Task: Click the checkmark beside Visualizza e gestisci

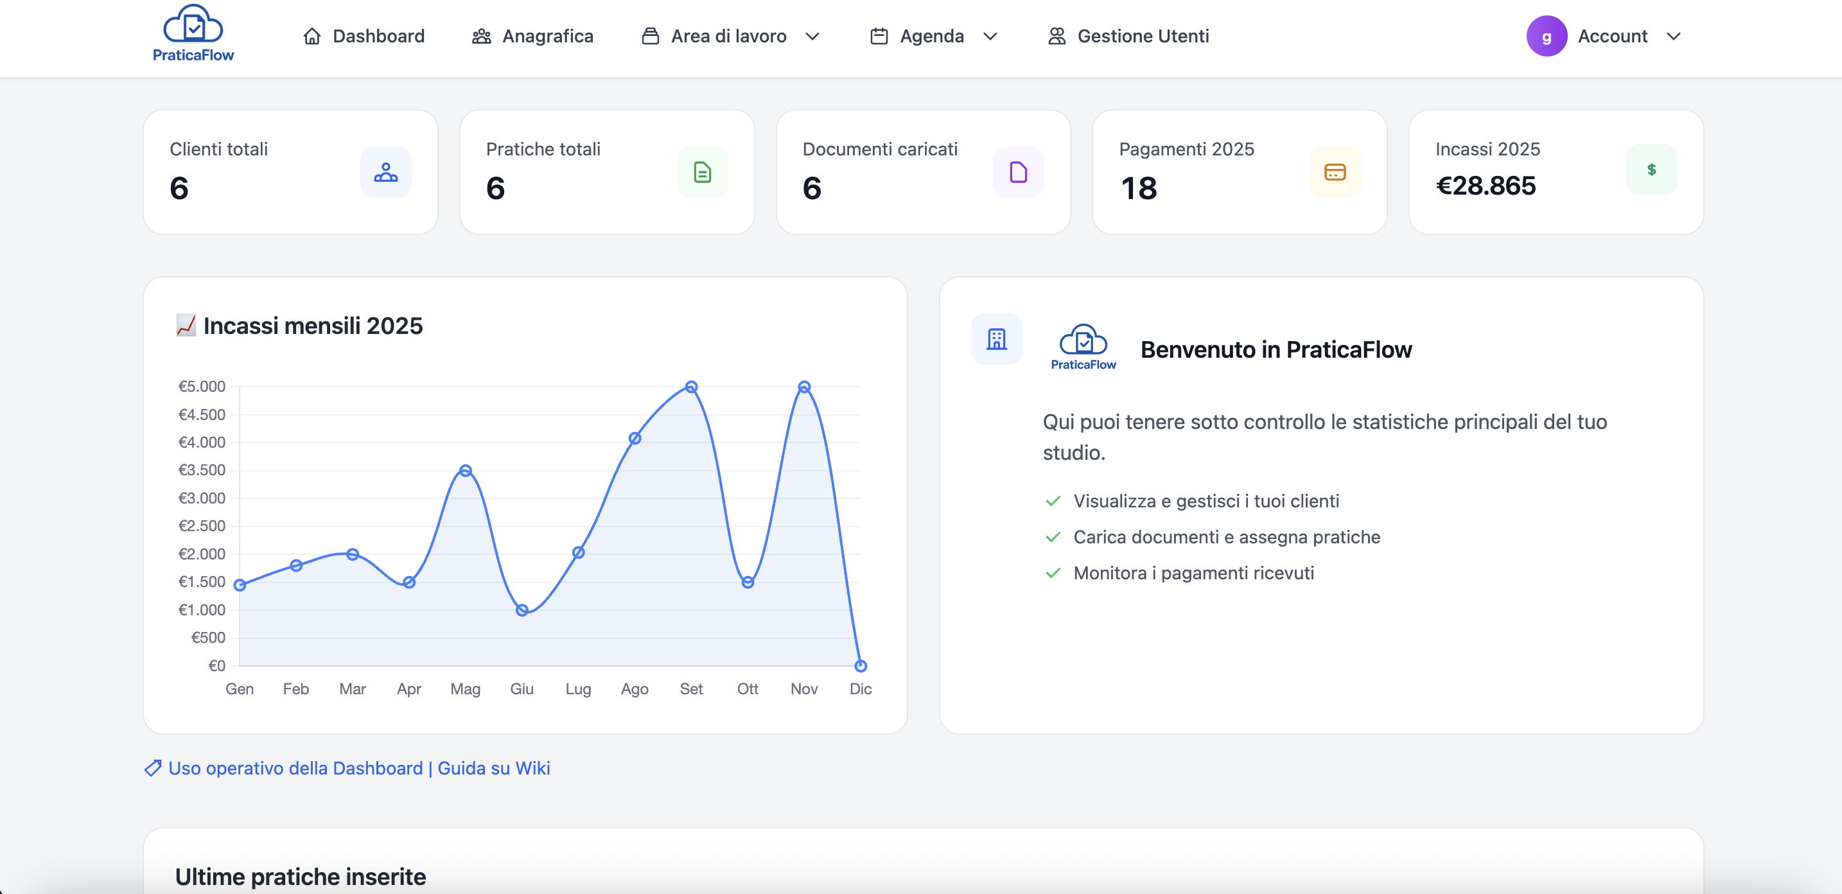Action: 1053,502
